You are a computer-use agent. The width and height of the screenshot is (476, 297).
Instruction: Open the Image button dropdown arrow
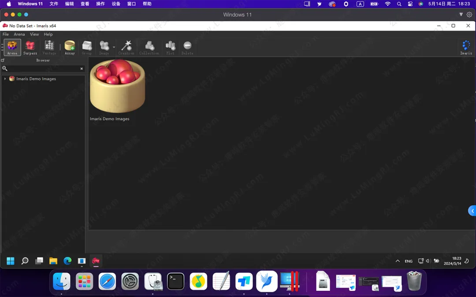114,47
